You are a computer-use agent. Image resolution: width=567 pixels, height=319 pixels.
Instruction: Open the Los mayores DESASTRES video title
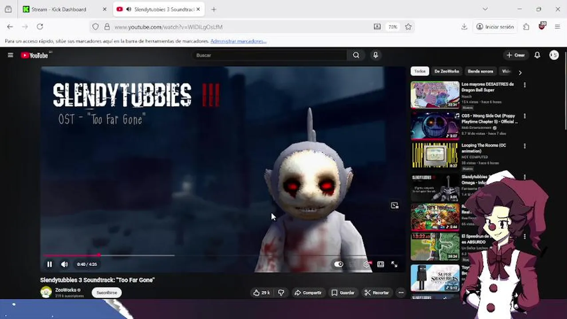click(x=487, y=87)
